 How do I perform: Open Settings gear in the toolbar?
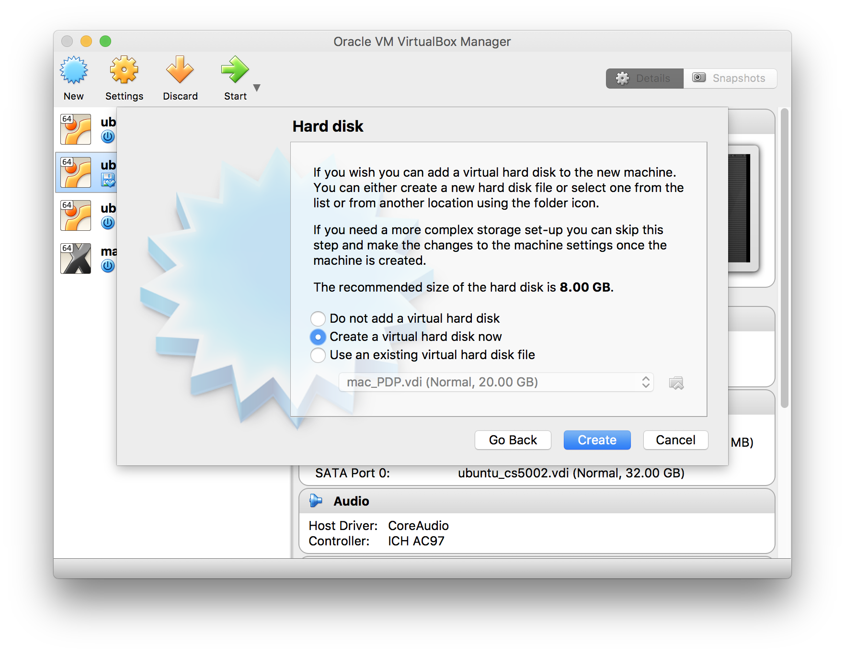coord(124,70)
